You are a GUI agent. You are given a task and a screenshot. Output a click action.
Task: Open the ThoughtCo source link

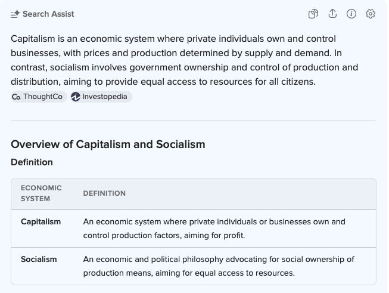click(42, 97)
